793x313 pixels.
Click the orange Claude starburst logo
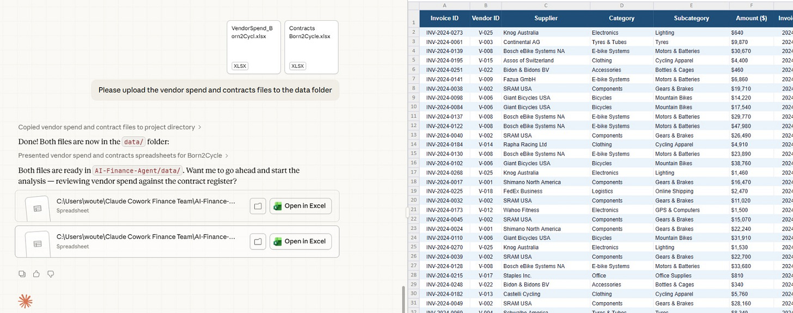coord(25,301)
